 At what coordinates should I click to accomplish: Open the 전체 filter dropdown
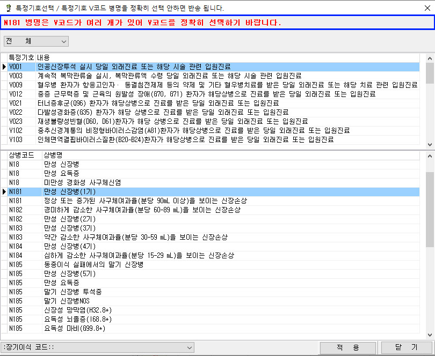pos(36,41)
